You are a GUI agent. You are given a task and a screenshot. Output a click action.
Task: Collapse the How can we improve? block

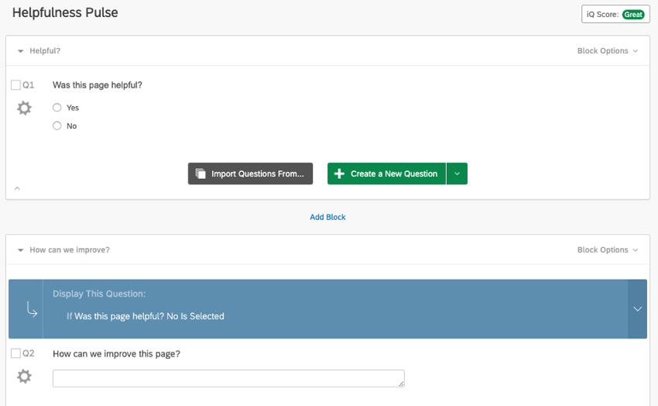point(21,249)
